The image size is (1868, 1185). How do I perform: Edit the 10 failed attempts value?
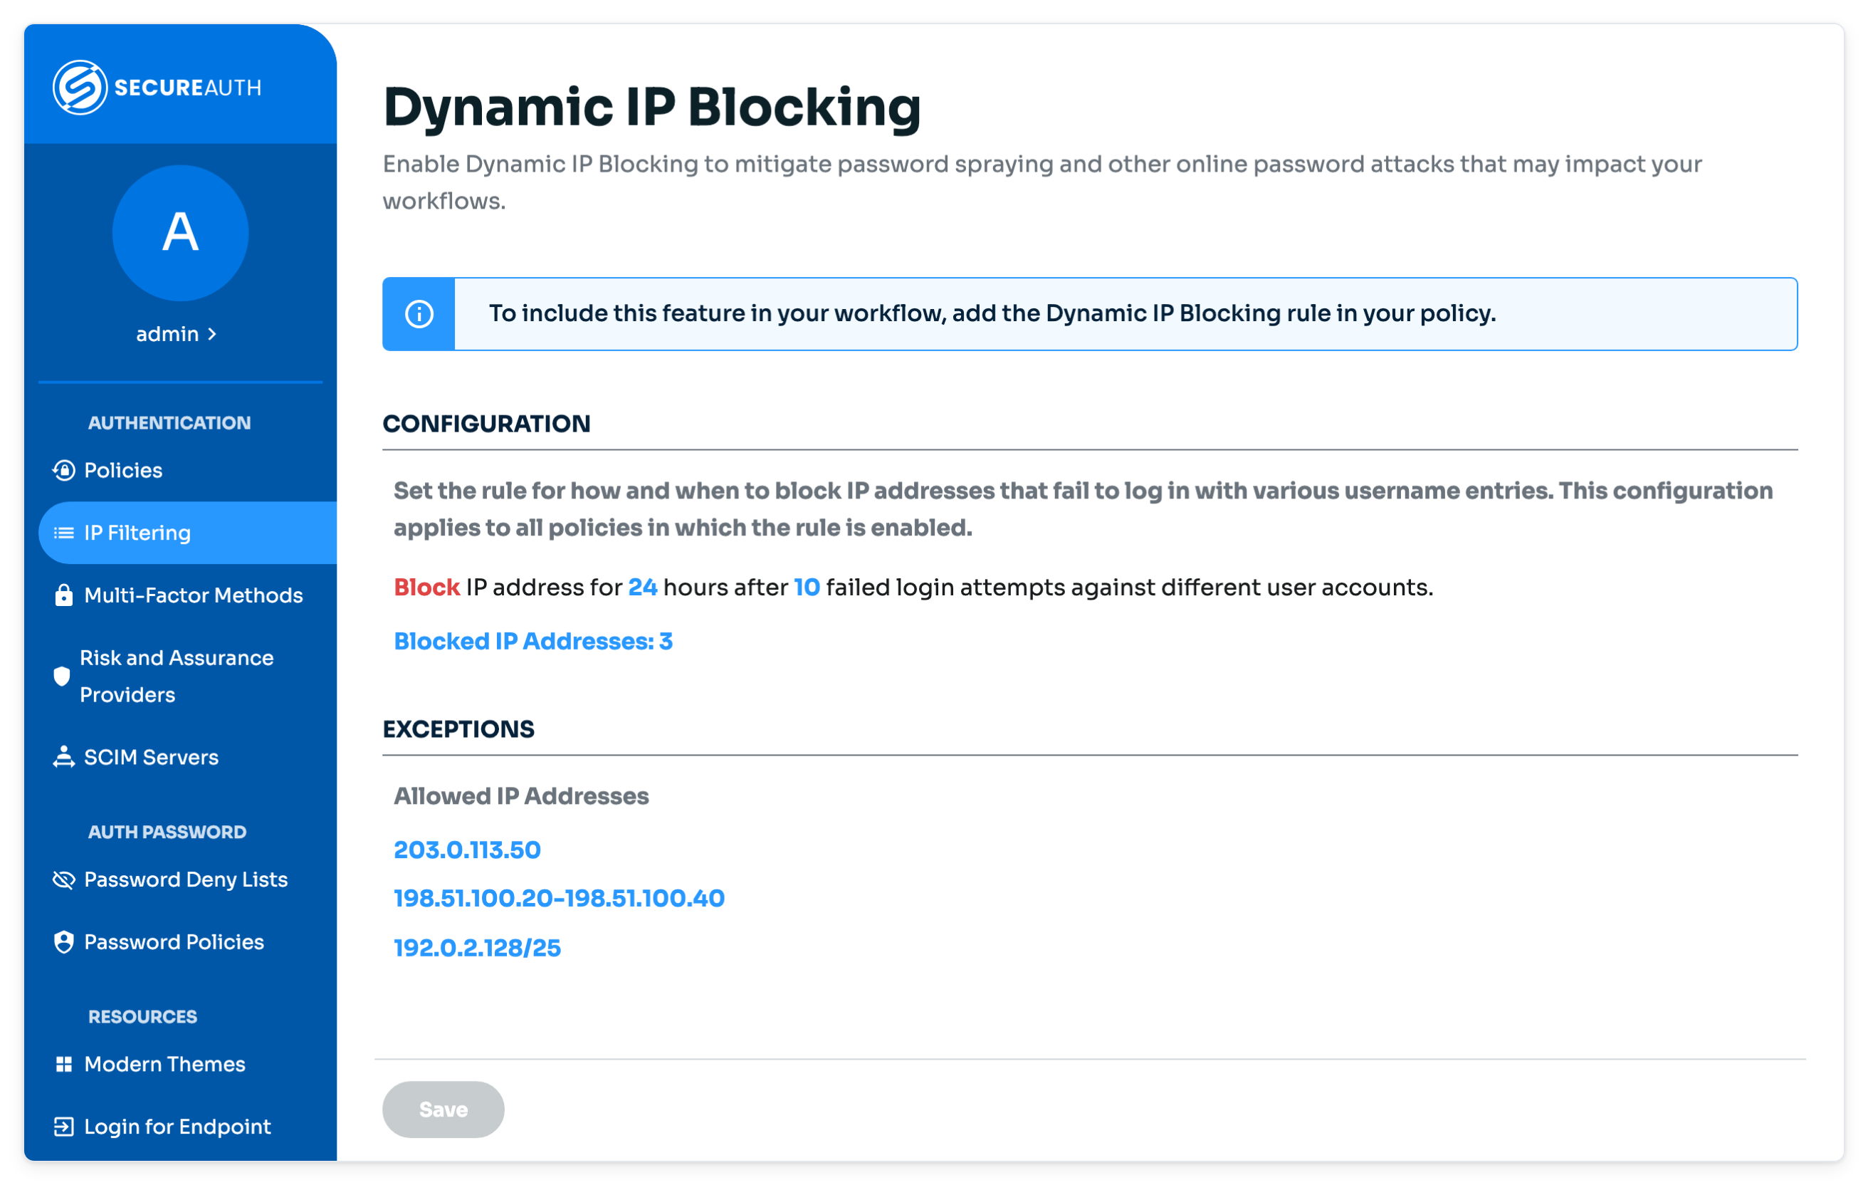[x=807, y=588]
